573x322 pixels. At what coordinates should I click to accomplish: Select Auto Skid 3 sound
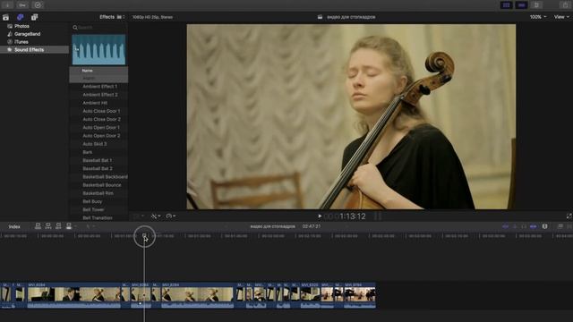pyautogui.click(x=95, y=144)
